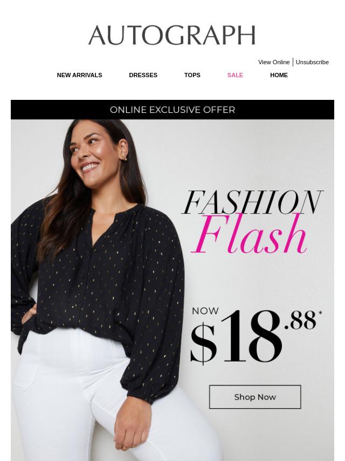Open the pink SALE menu link

(235, 75)
